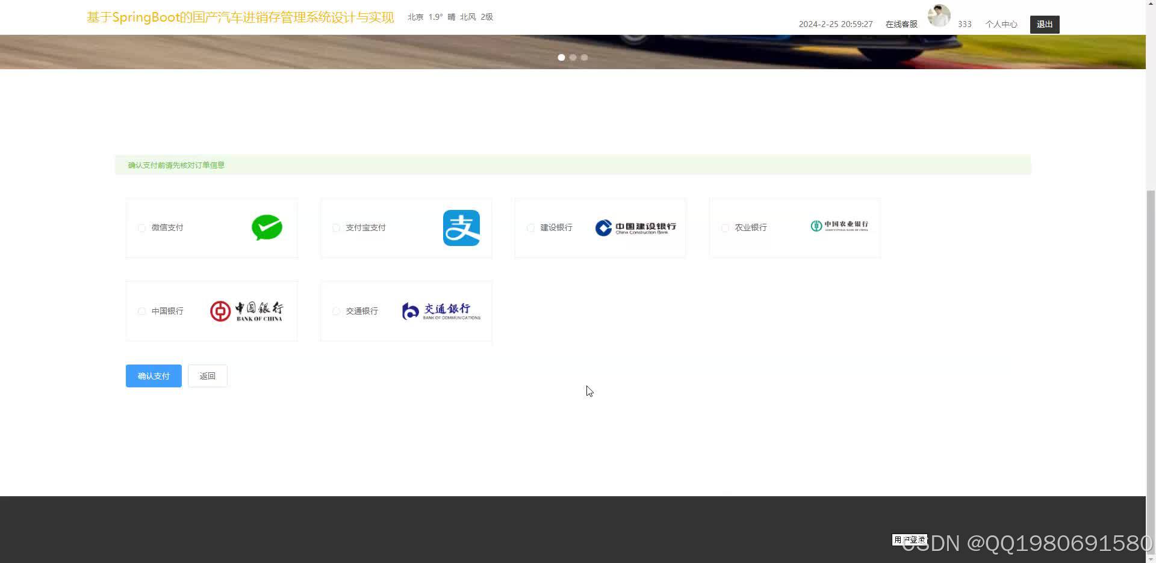Click the Bank of China logo
Screen dimensions: 1156x563
(x=246, y=310)
